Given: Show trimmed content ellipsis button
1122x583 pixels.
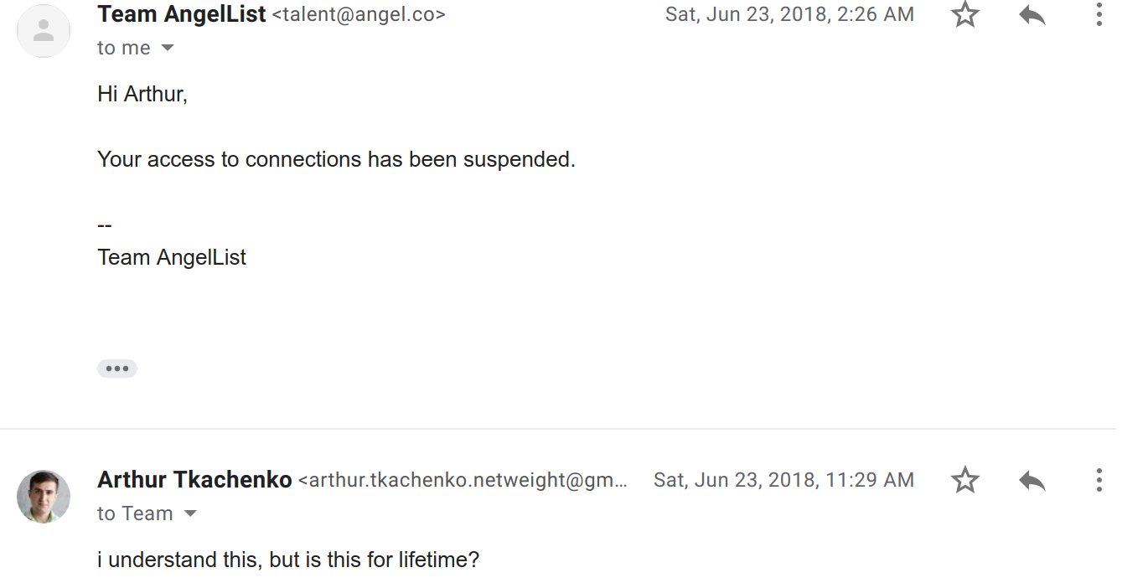Looking at the screenshot, I should 117,369.
